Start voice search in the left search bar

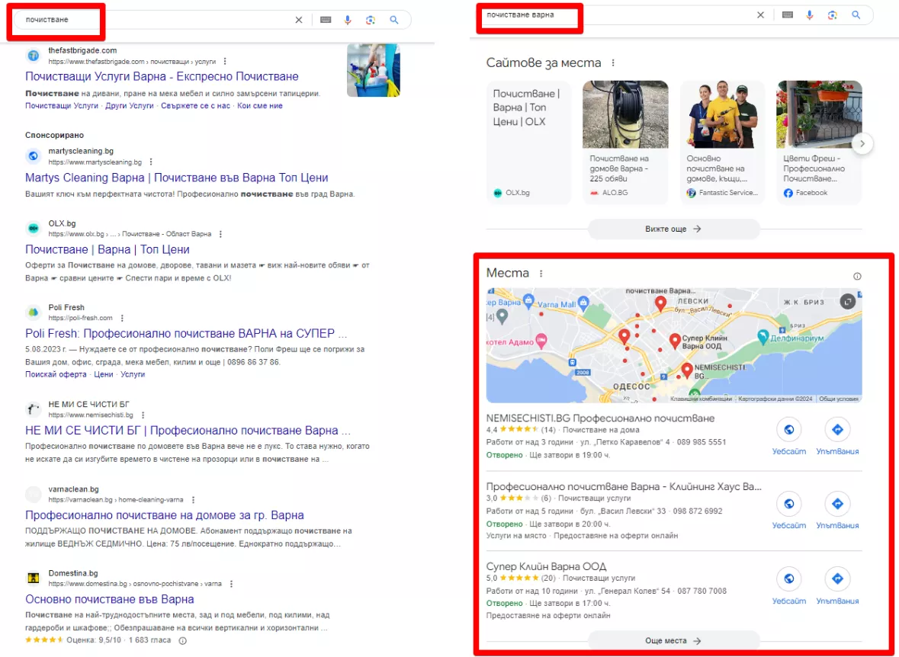coord(348,20)
